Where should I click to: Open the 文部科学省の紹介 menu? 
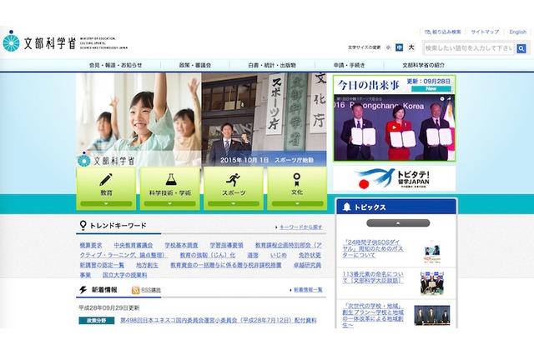click(x=423, y=65)
